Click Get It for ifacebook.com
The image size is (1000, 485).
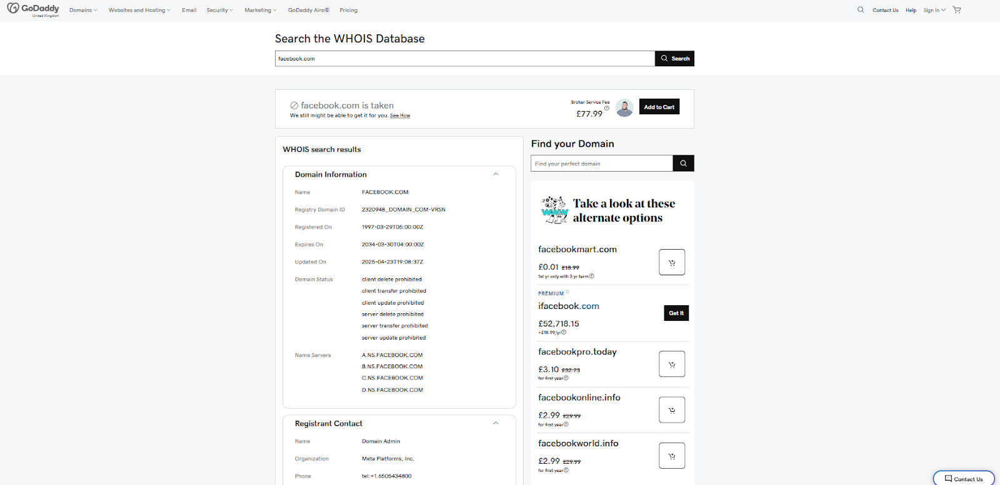click(676, 313)
